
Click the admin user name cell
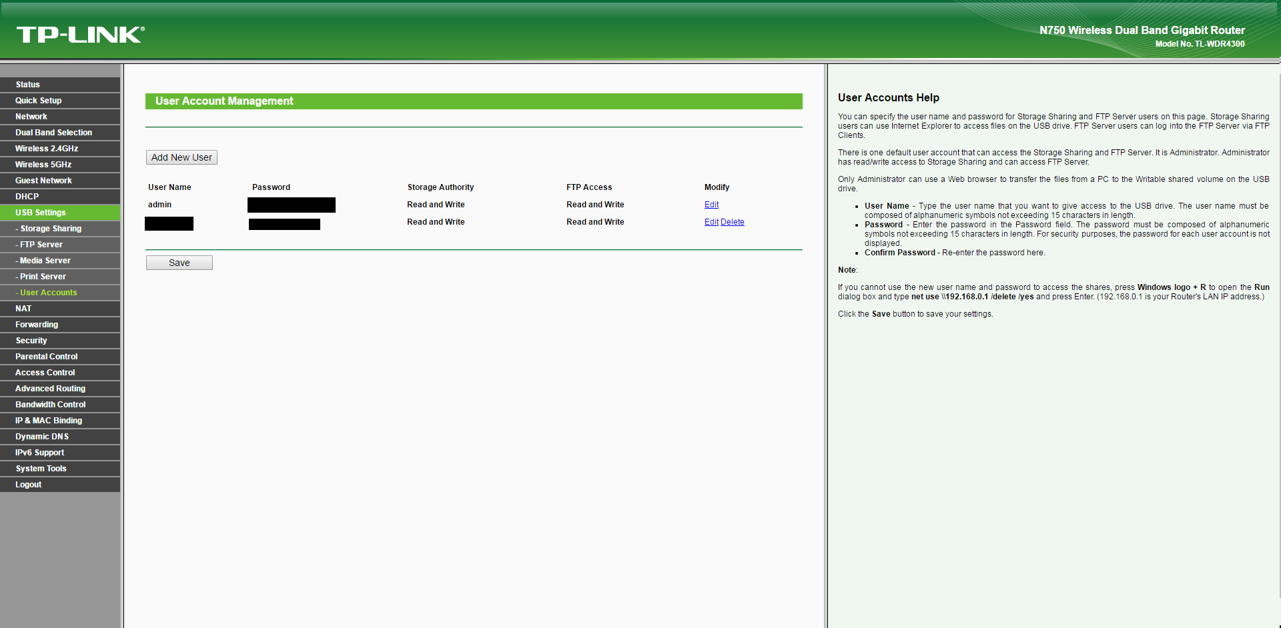pos(160,205)
